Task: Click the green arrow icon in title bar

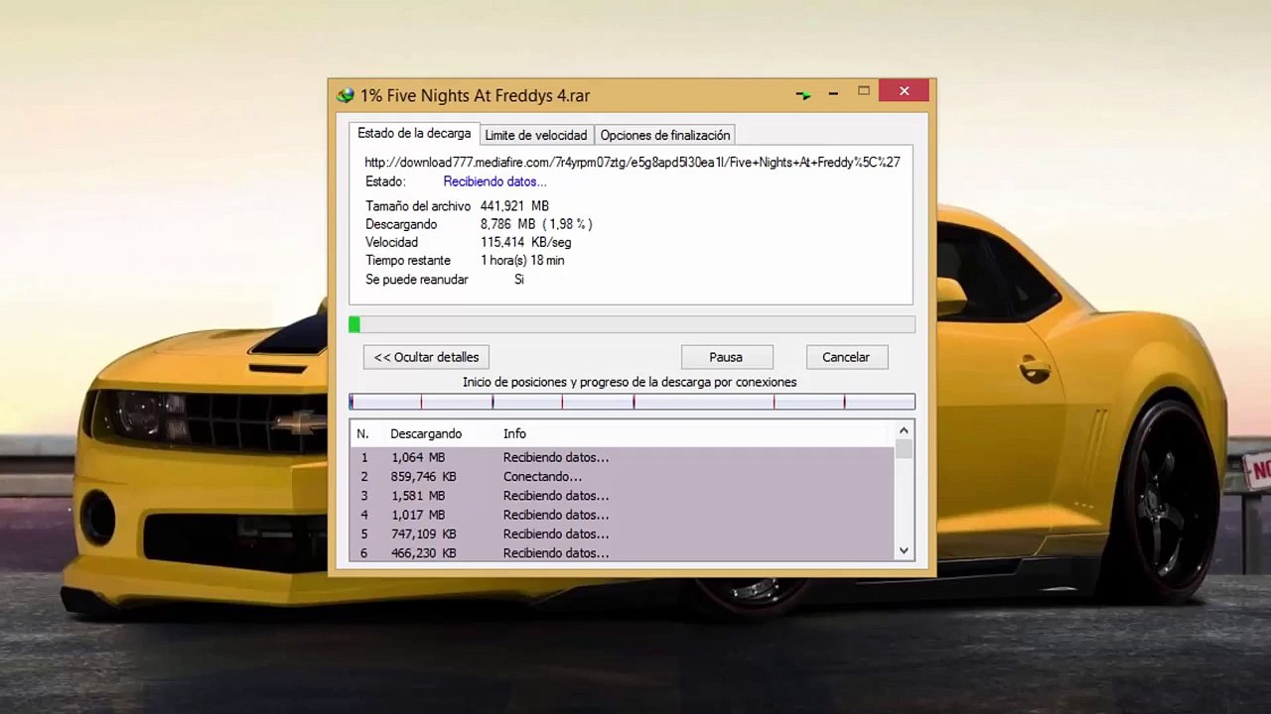Action: tap(803, 94)
